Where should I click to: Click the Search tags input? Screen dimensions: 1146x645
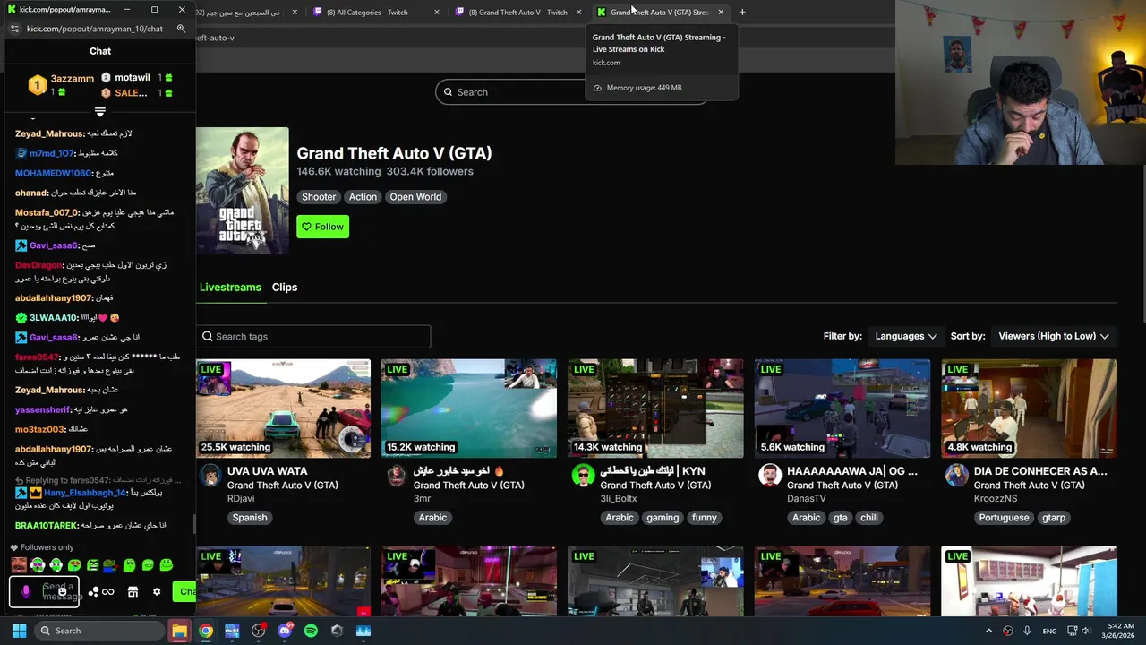click(313, 337)
